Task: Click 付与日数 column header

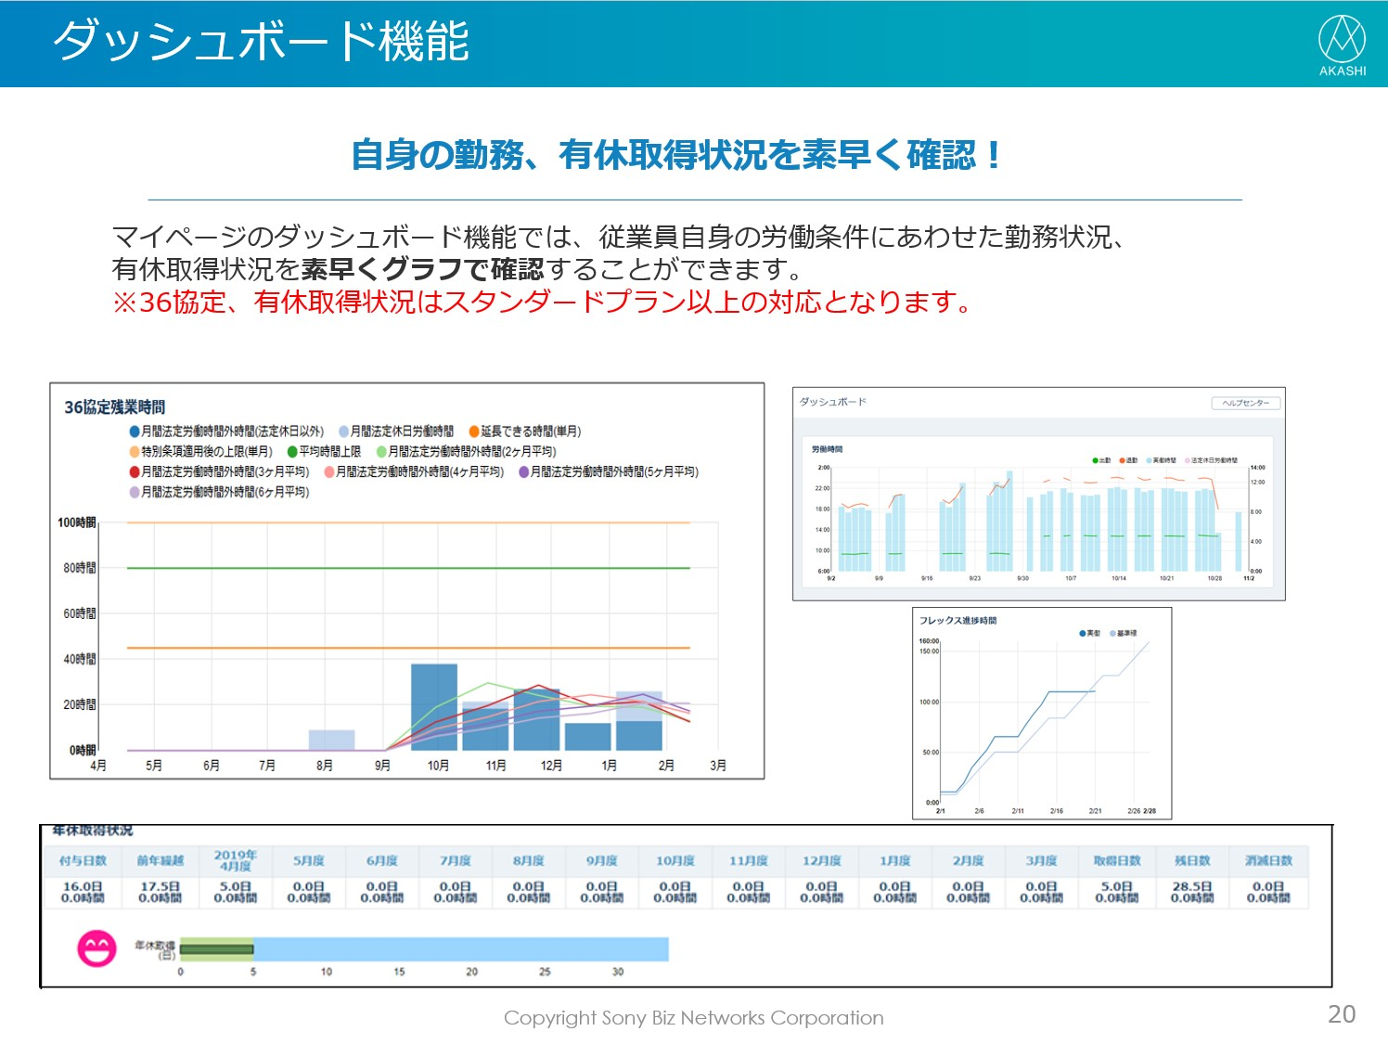Action: point(83,860)
